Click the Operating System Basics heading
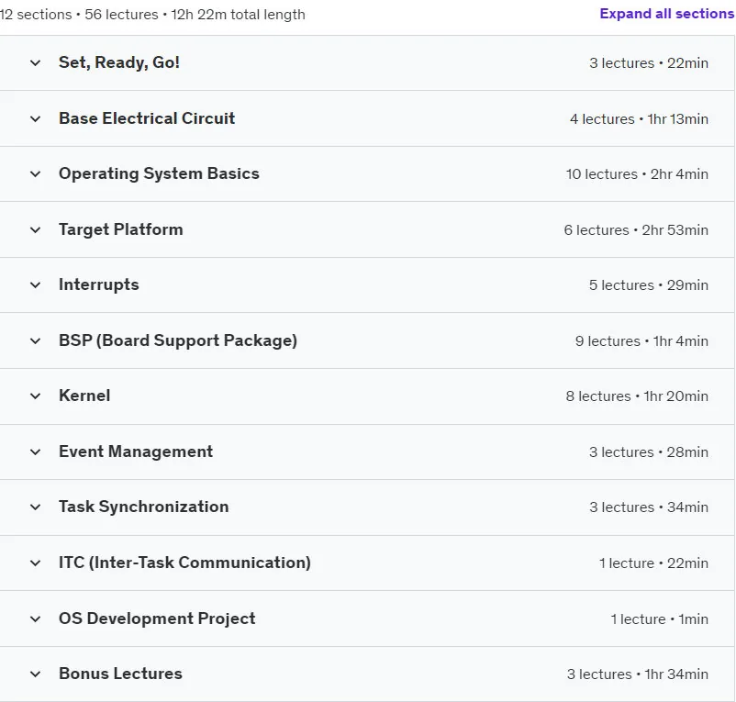The width and height of the screenshot is (736, 702). pos(159,173)
